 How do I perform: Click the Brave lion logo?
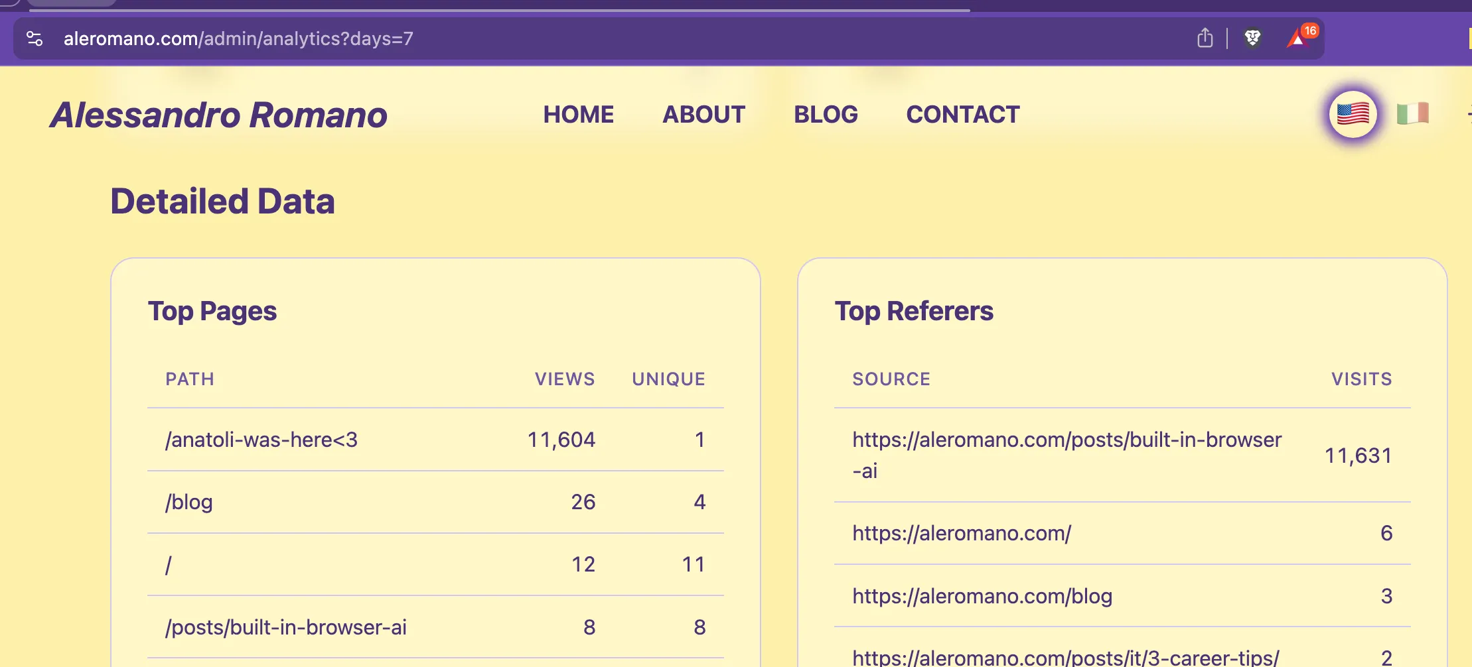click(1253, 38)
